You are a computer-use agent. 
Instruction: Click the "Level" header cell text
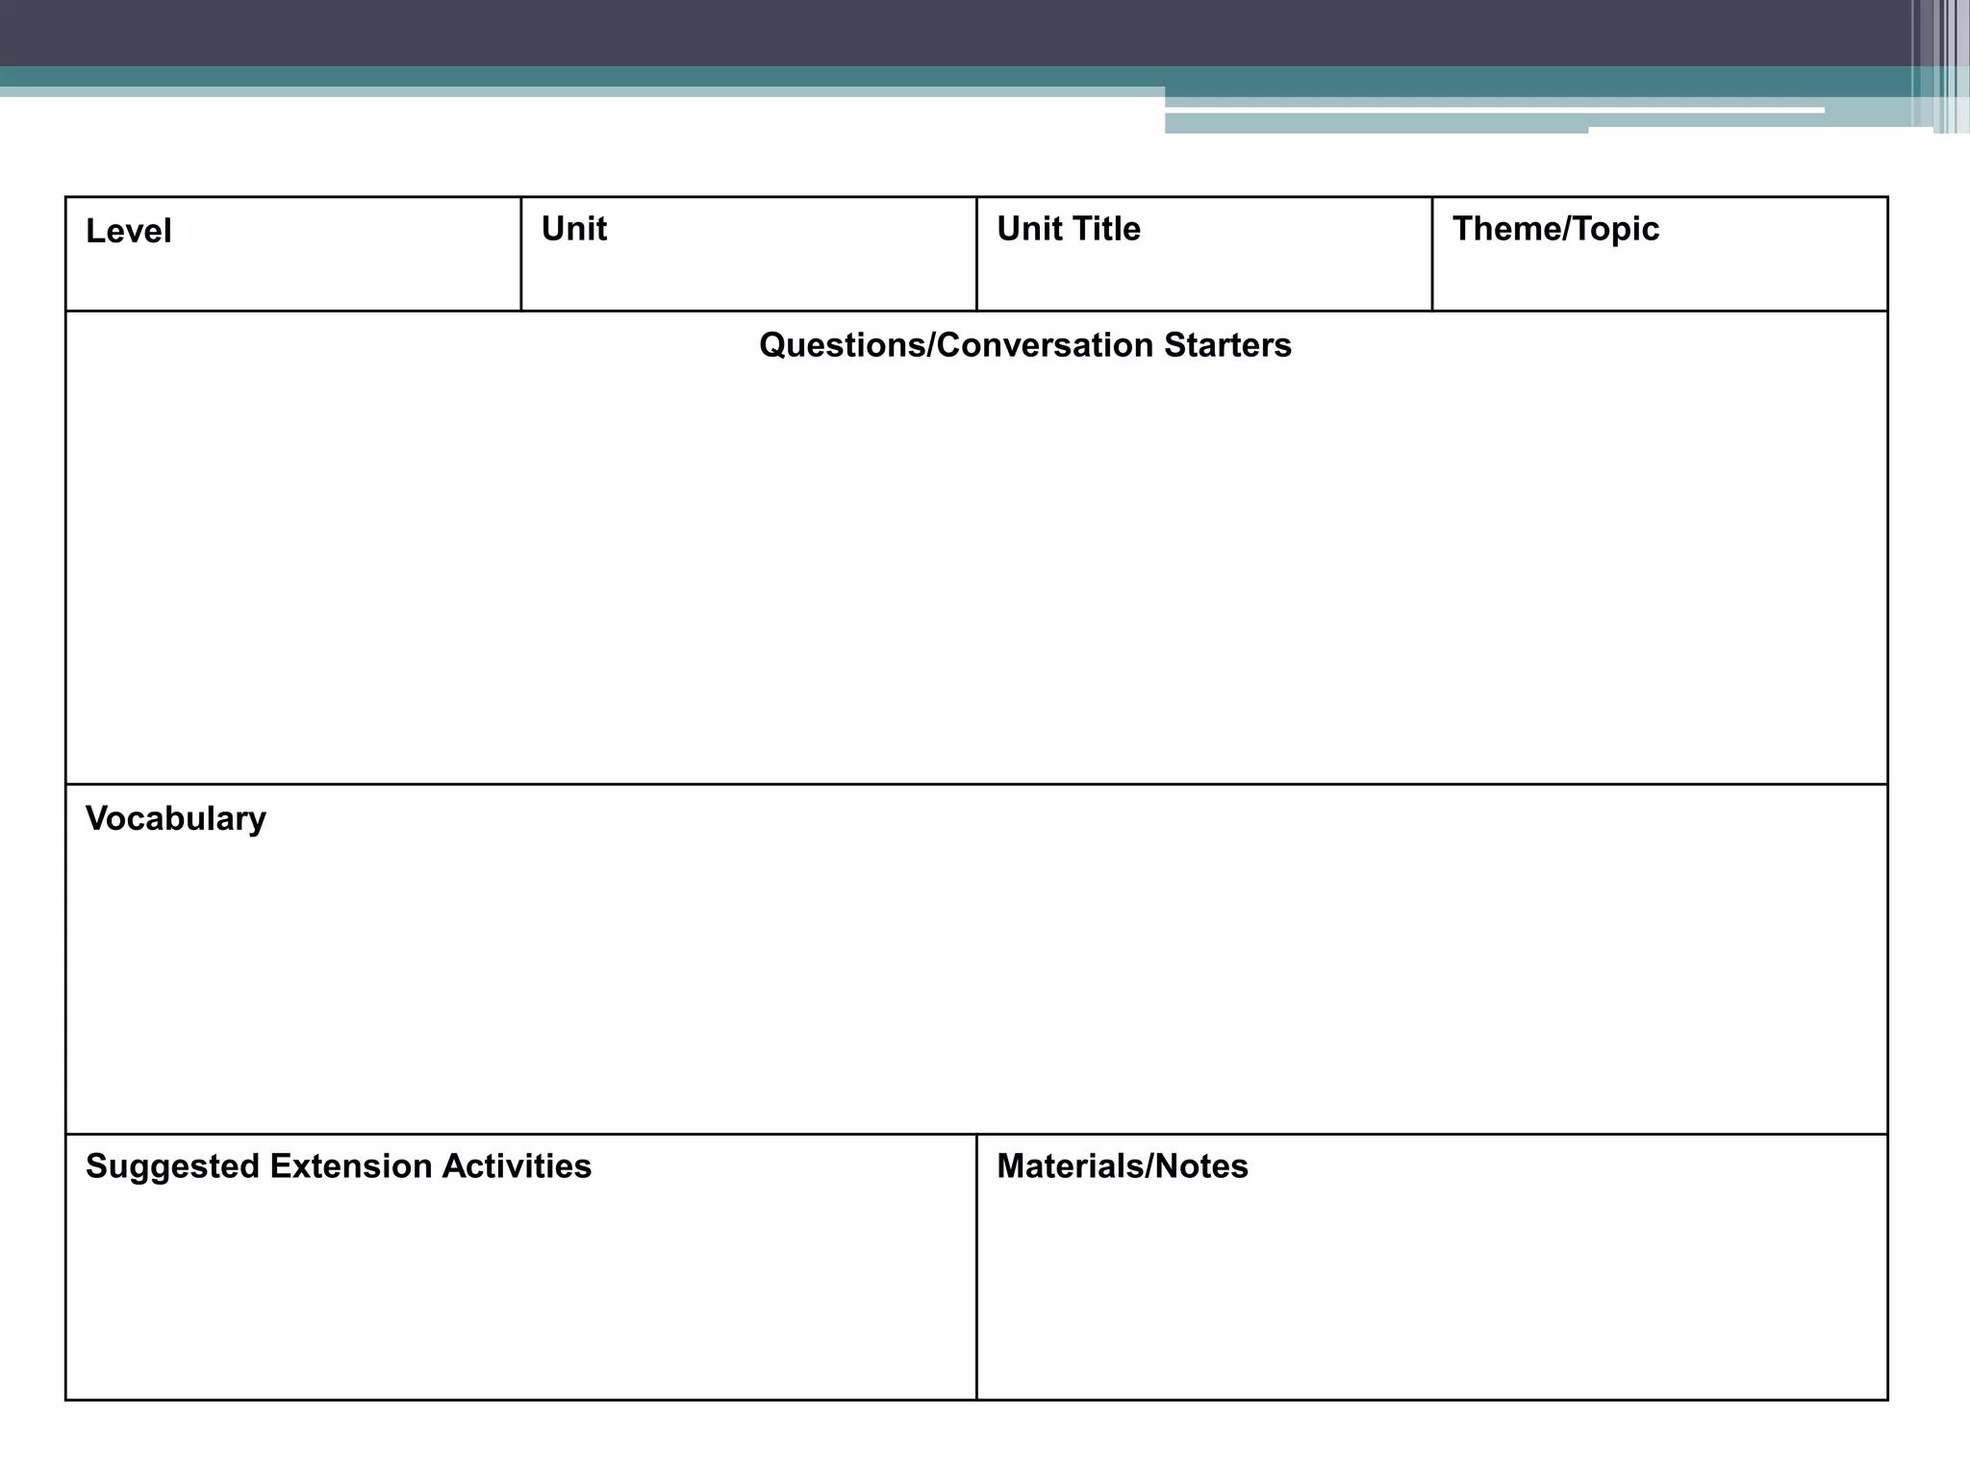(128, 231)
